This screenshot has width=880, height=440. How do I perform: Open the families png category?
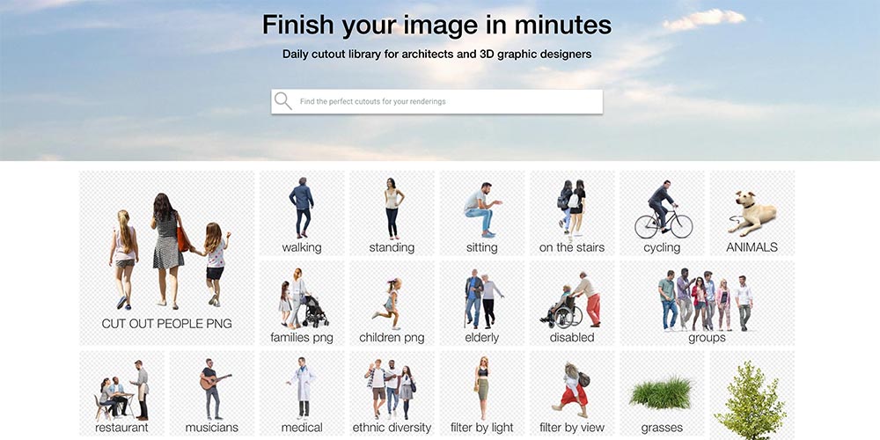point(302,303)
